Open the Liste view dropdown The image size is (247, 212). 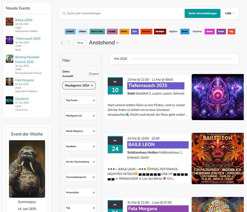point(230,14)
